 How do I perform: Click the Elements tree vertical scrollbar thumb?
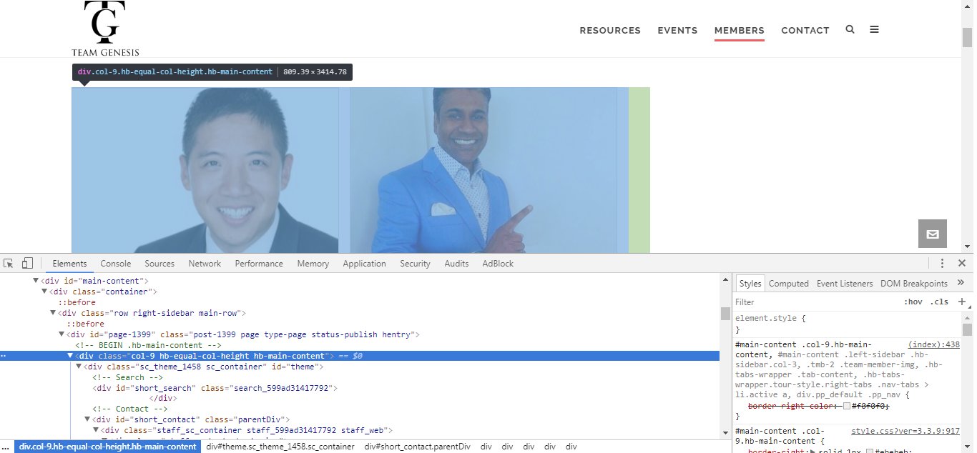(725, 314)
